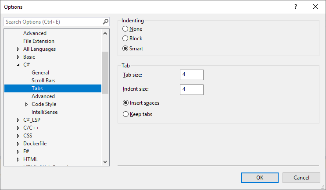Select the None indenting option
The image size is (326, 190).
(126, 29)
